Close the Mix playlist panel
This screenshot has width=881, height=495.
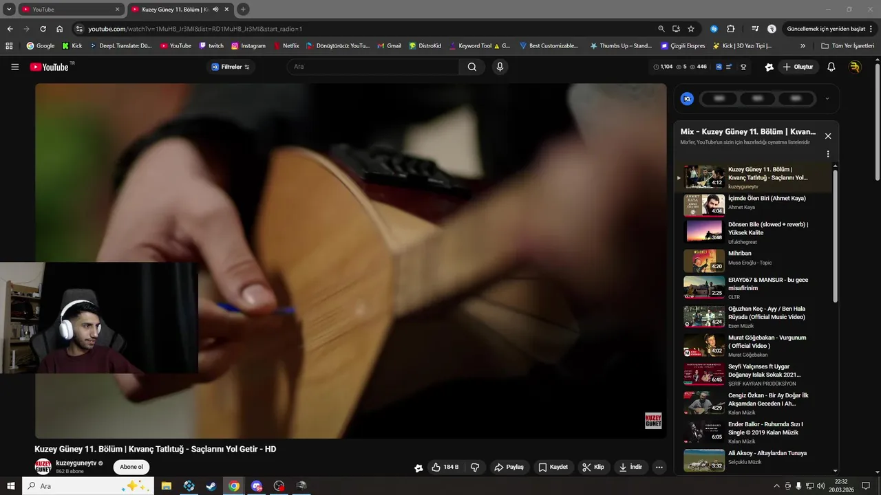828,136
